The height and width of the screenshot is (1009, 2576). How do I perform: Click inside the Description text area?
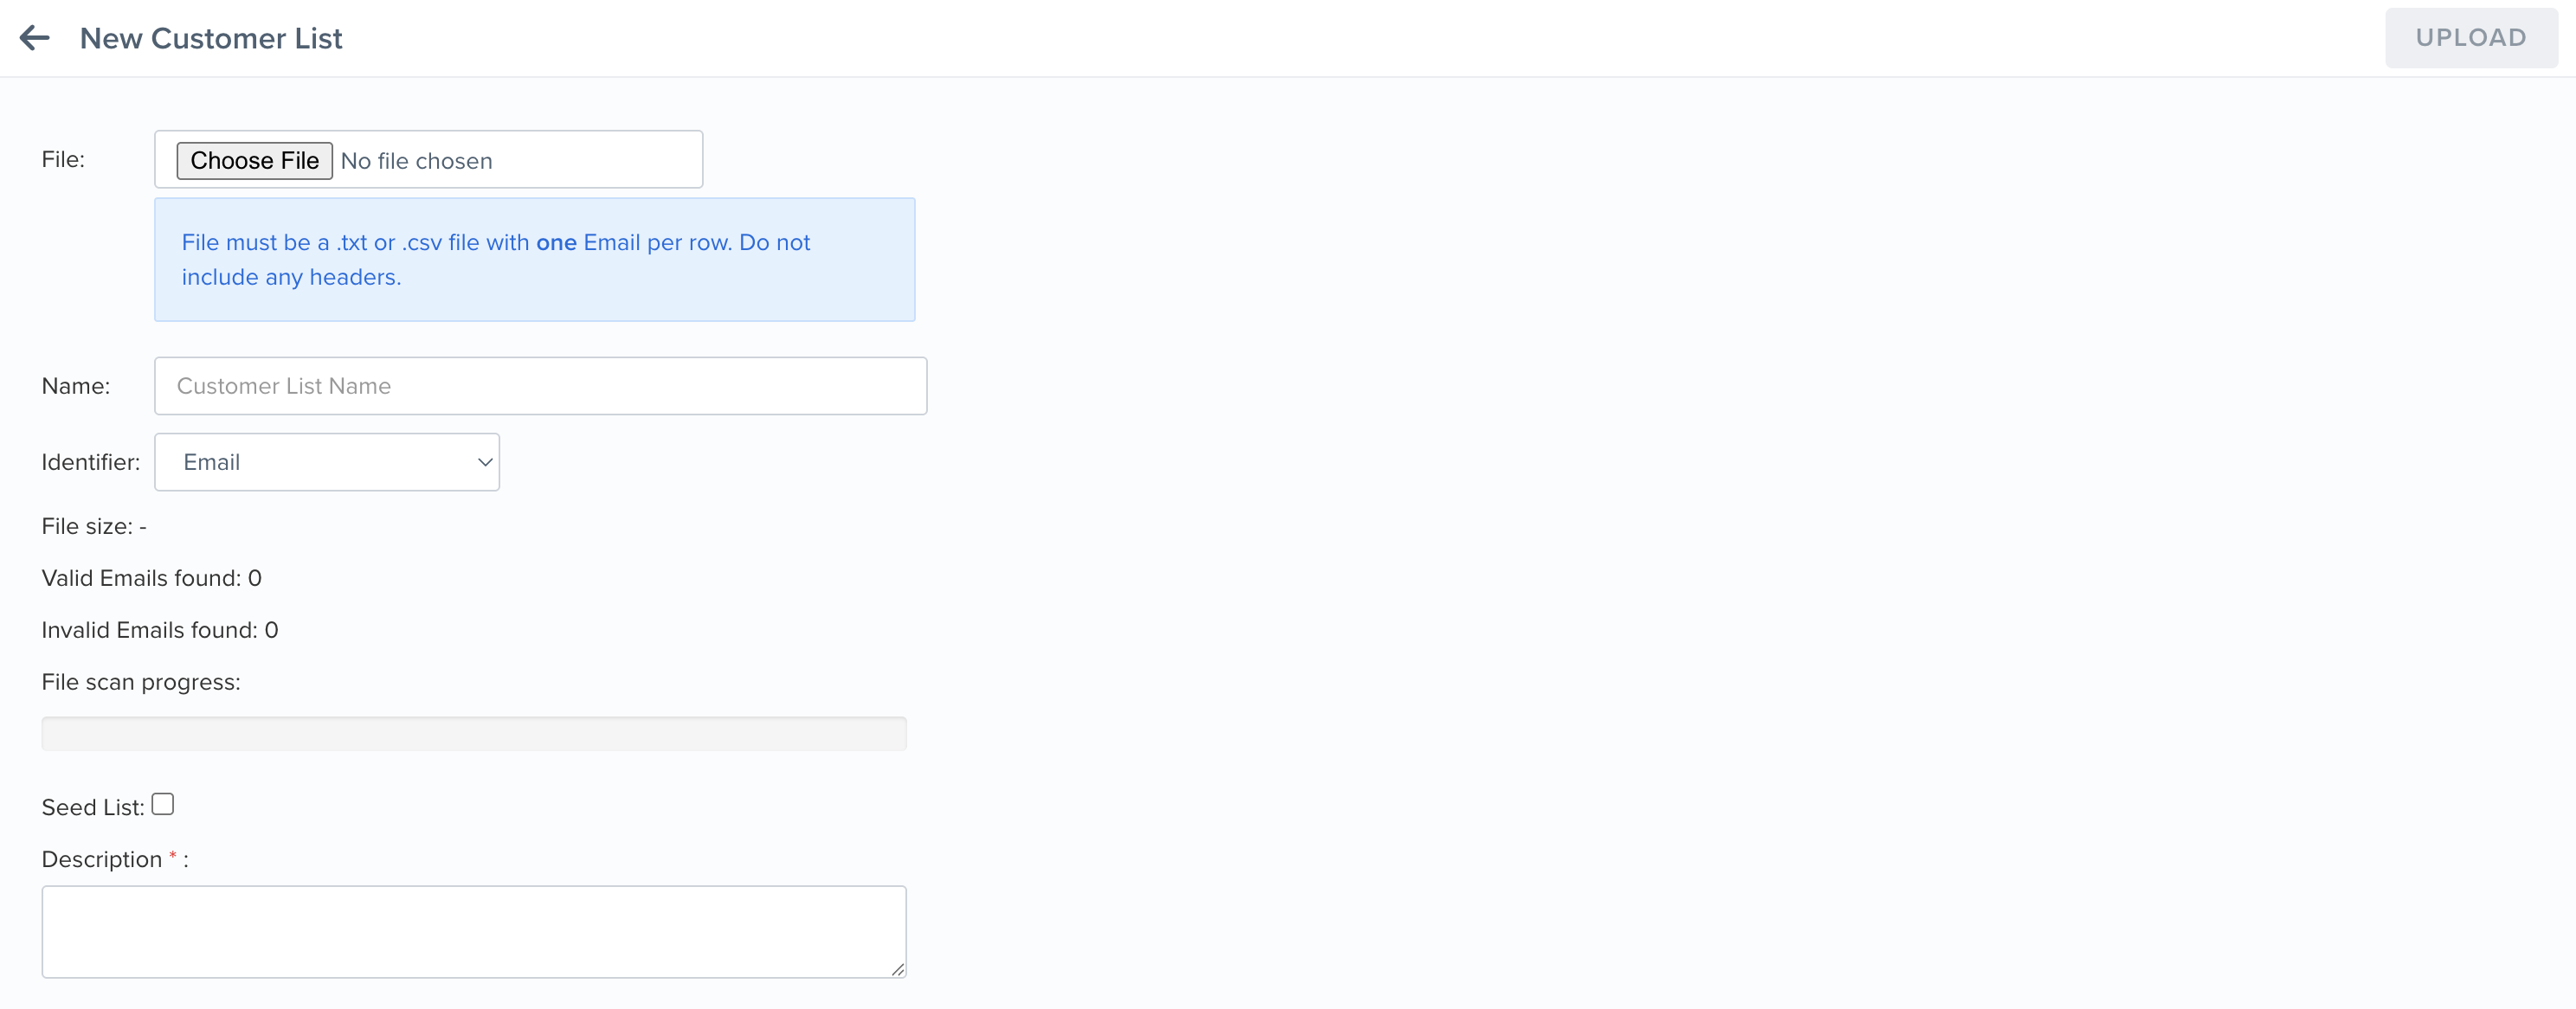click(x=474, y=930)
